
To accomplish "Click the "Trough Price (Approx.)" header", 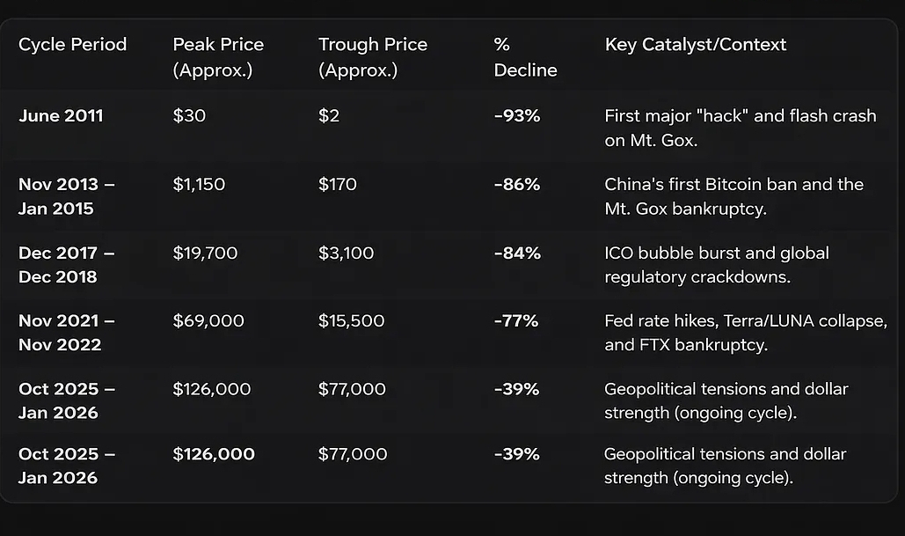I will [373, 57].
